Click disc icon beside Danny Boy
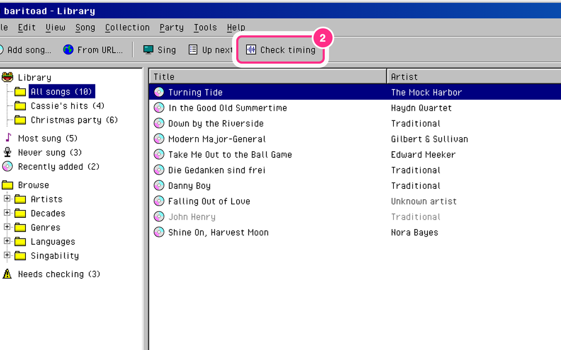561x350 pixels. [x=159, y=185]
